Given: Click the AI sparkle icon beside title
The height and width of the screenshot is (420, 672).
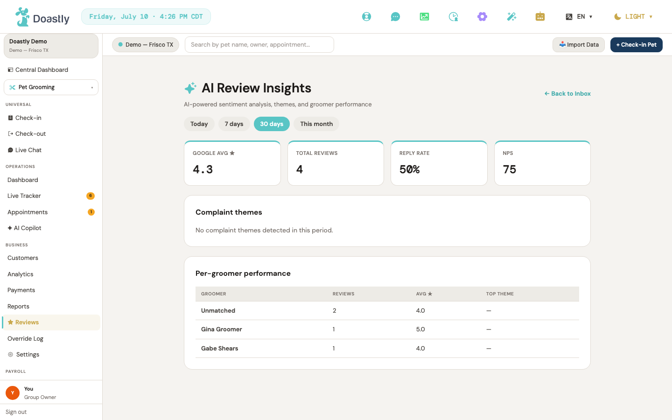Looking at the screenshot, I should pyautogui.click(x=190, y=88).
